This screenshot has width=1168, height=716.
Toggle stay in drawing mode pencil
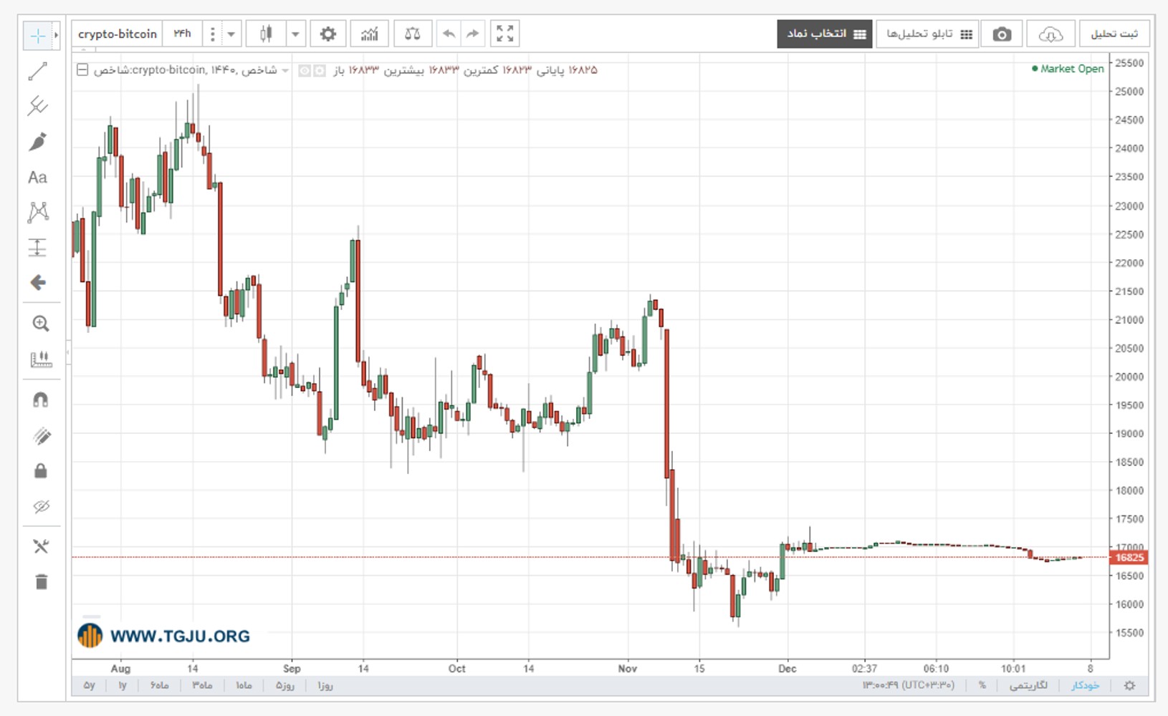(41, 435)
